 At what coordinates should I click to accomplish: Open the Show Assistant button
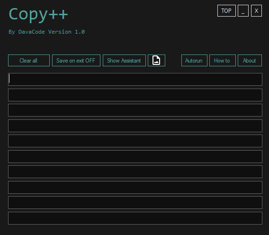click(124, 61)
